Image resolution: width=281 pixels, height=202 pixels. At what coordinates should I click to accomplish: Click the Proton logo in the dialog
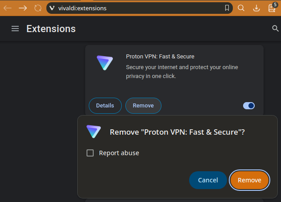coord(94,132)
